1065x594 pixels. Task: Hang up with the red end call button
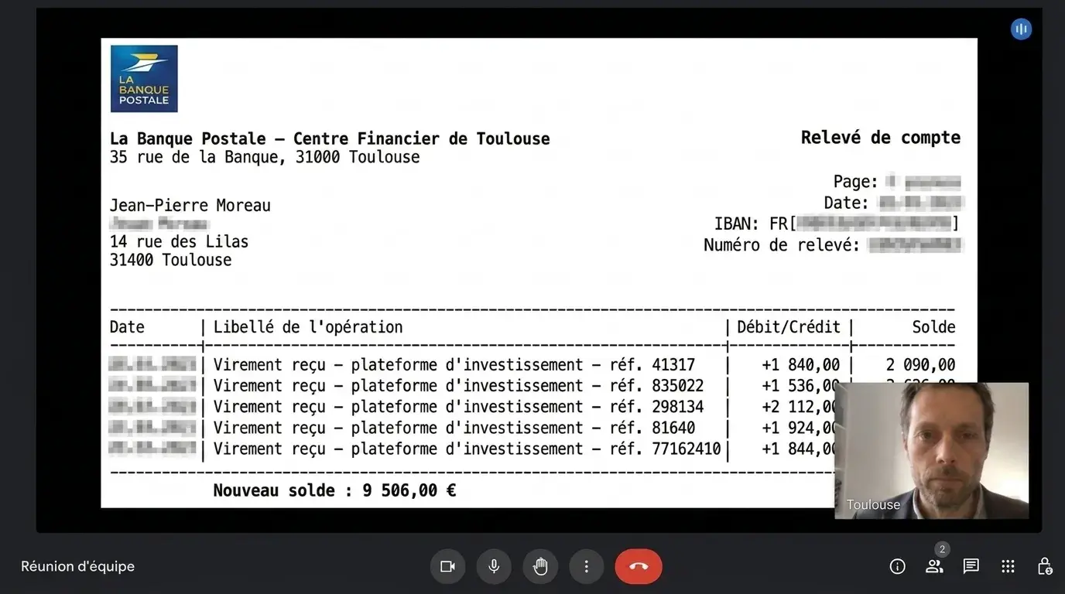pos(639,567)
